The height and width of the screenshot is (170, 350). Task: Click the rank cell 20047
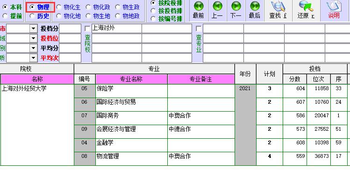click(319, 118)
